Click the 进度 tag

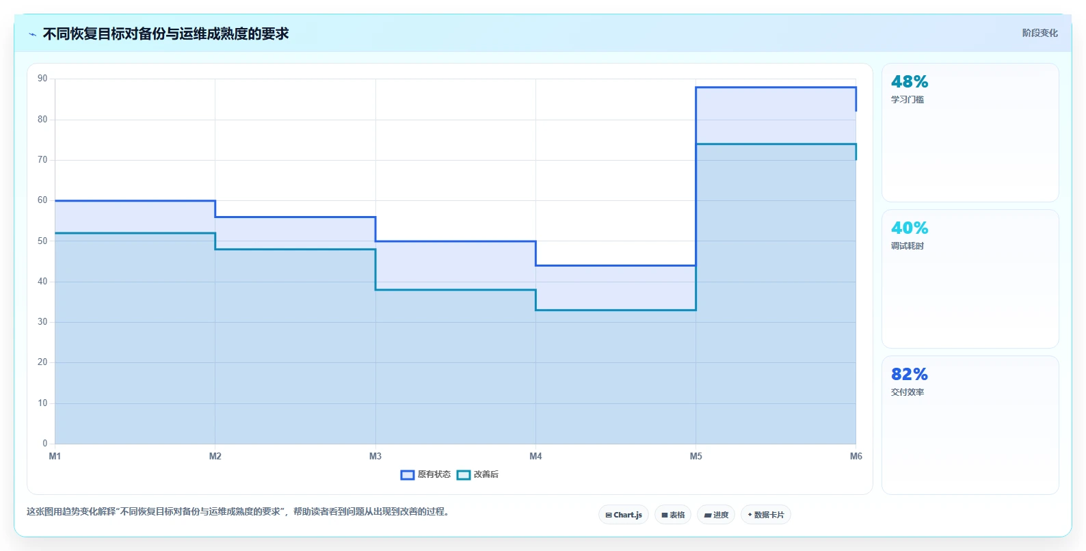(x=716, y=515)
